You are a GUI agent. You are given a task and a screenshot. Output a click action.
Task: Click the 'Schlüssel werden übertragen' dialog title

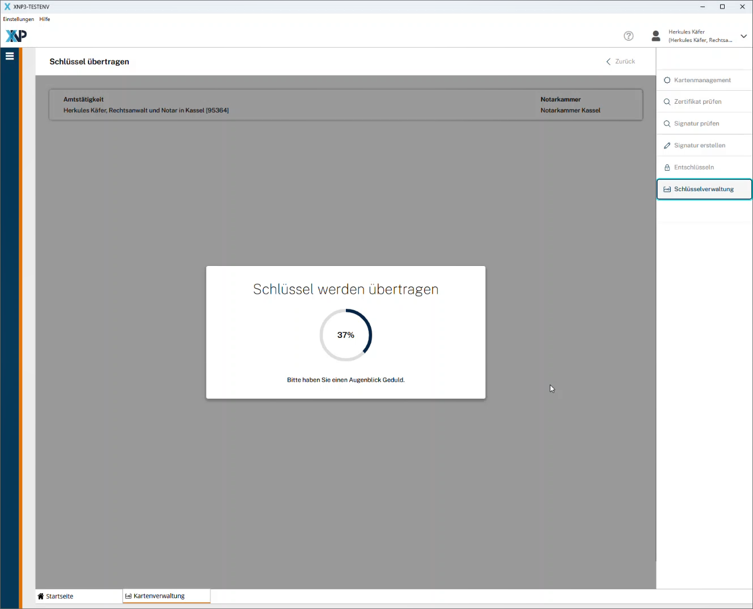(x=346, y=289)
